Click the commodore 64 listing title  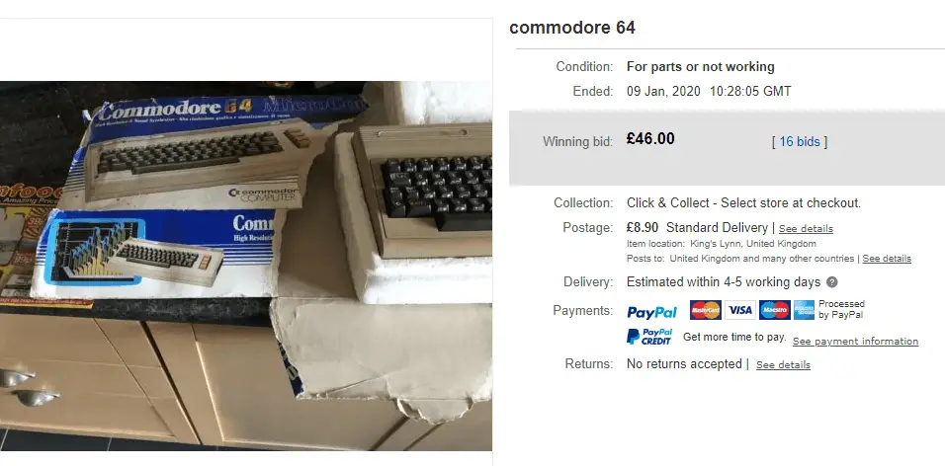(x=572, y=28)
